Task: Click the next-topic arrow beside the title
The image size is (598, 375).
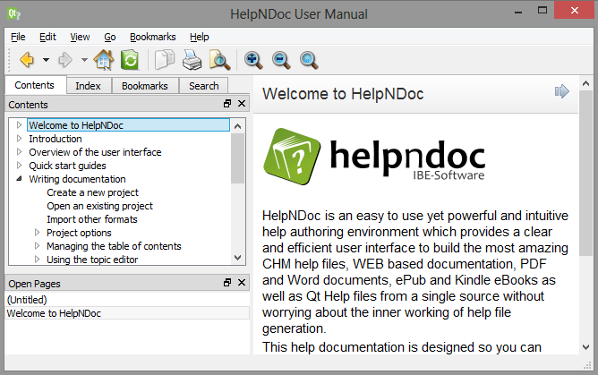Action: click(562, 91)
